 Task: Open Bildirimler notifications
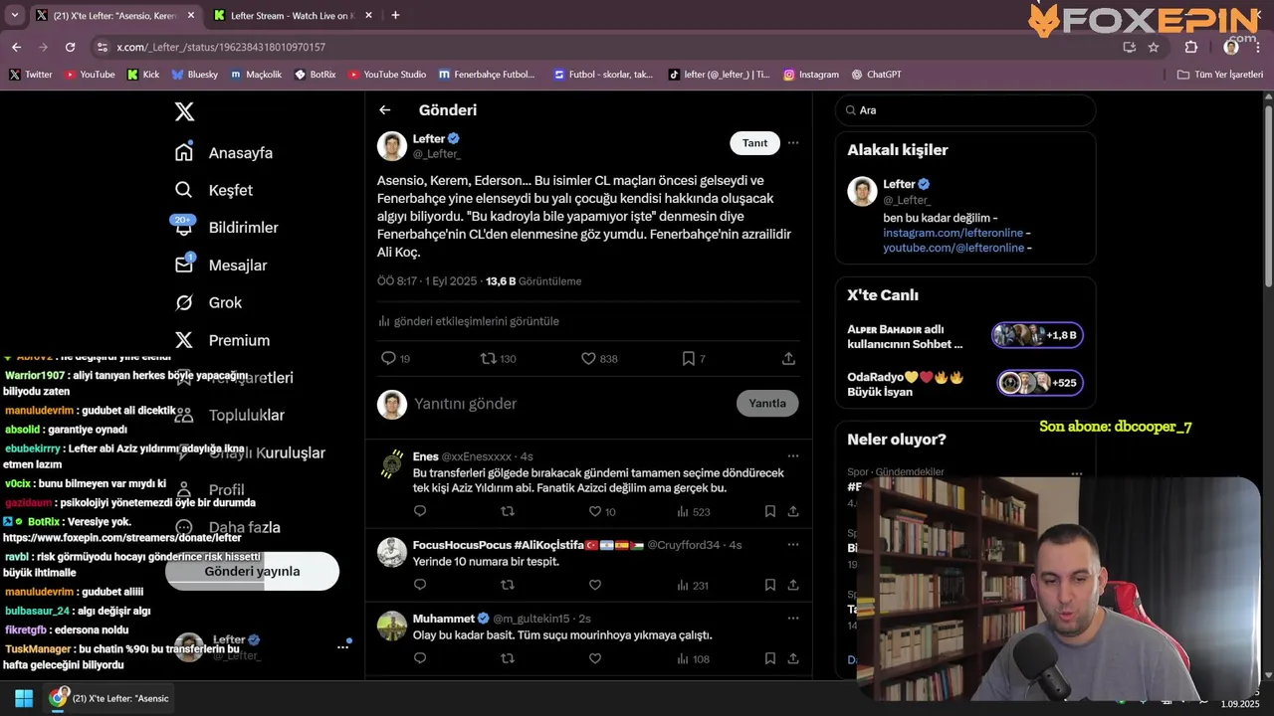tap(227, 228)
